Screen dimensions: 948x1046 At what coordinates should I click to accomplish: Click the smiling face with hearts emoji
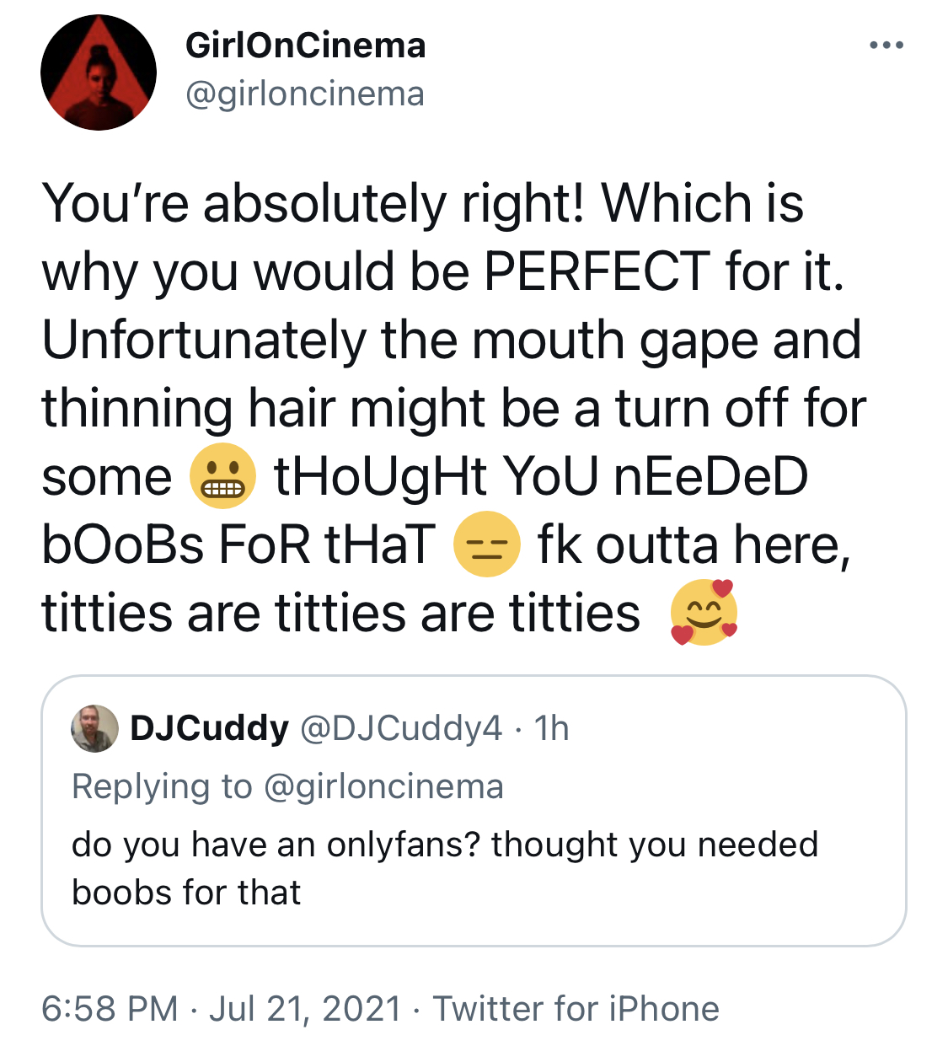pos(704,612)
